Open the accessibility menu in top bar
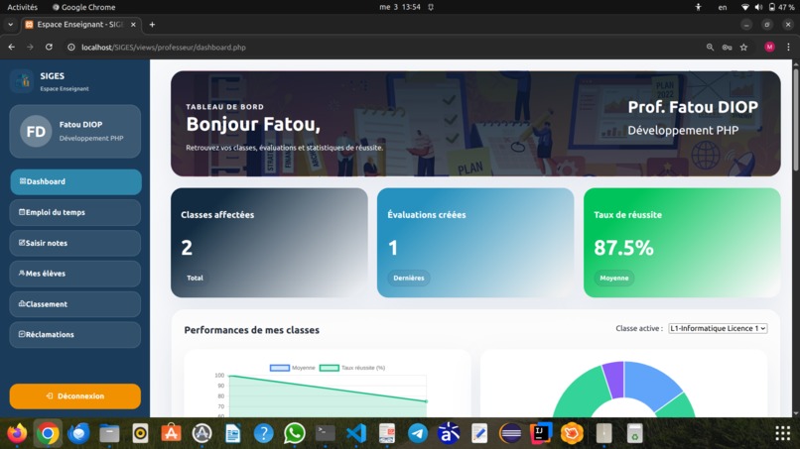Image resolution: width=800 pixels, height=449 pixels. coord(698,7)
